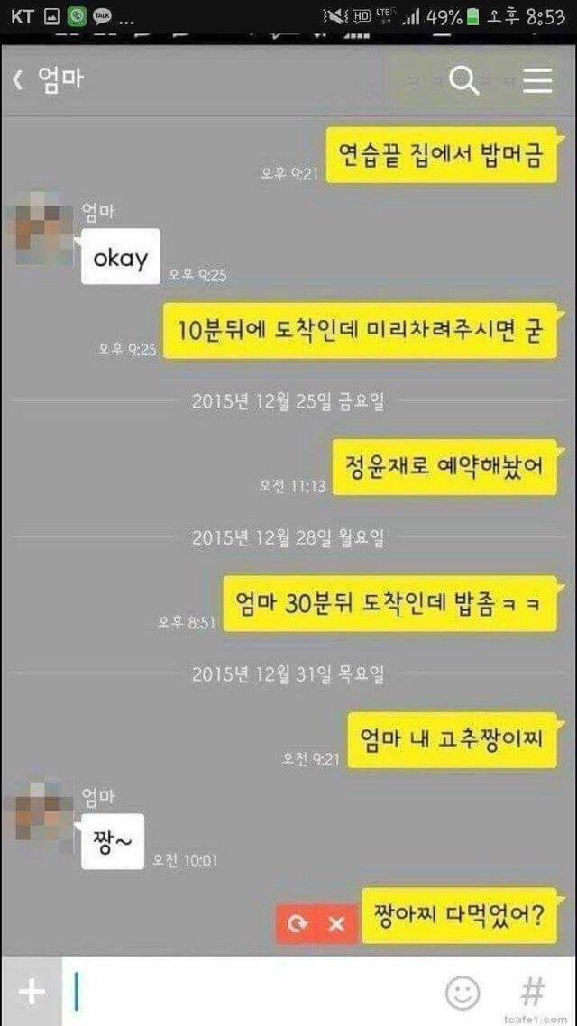577x1026 pixels.
Task: Delete the failed message with the X icon
Action: [336, 924]
